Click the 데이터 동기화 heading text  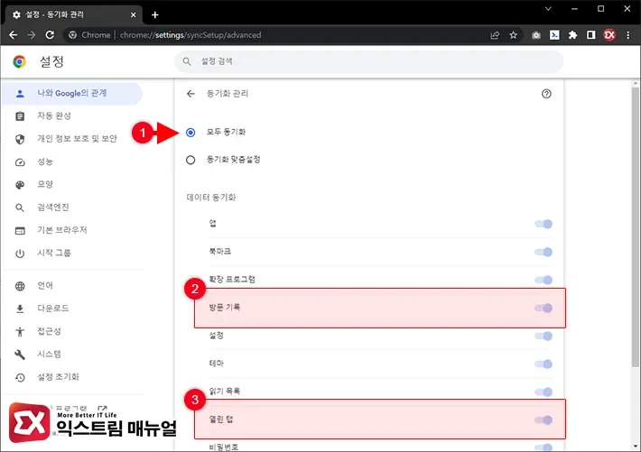[x=211, y=198]
